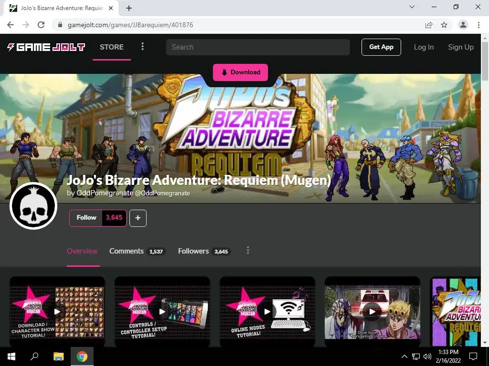
Task: Open the OddPomegranate developer link
Action: [x=105, y=193]
